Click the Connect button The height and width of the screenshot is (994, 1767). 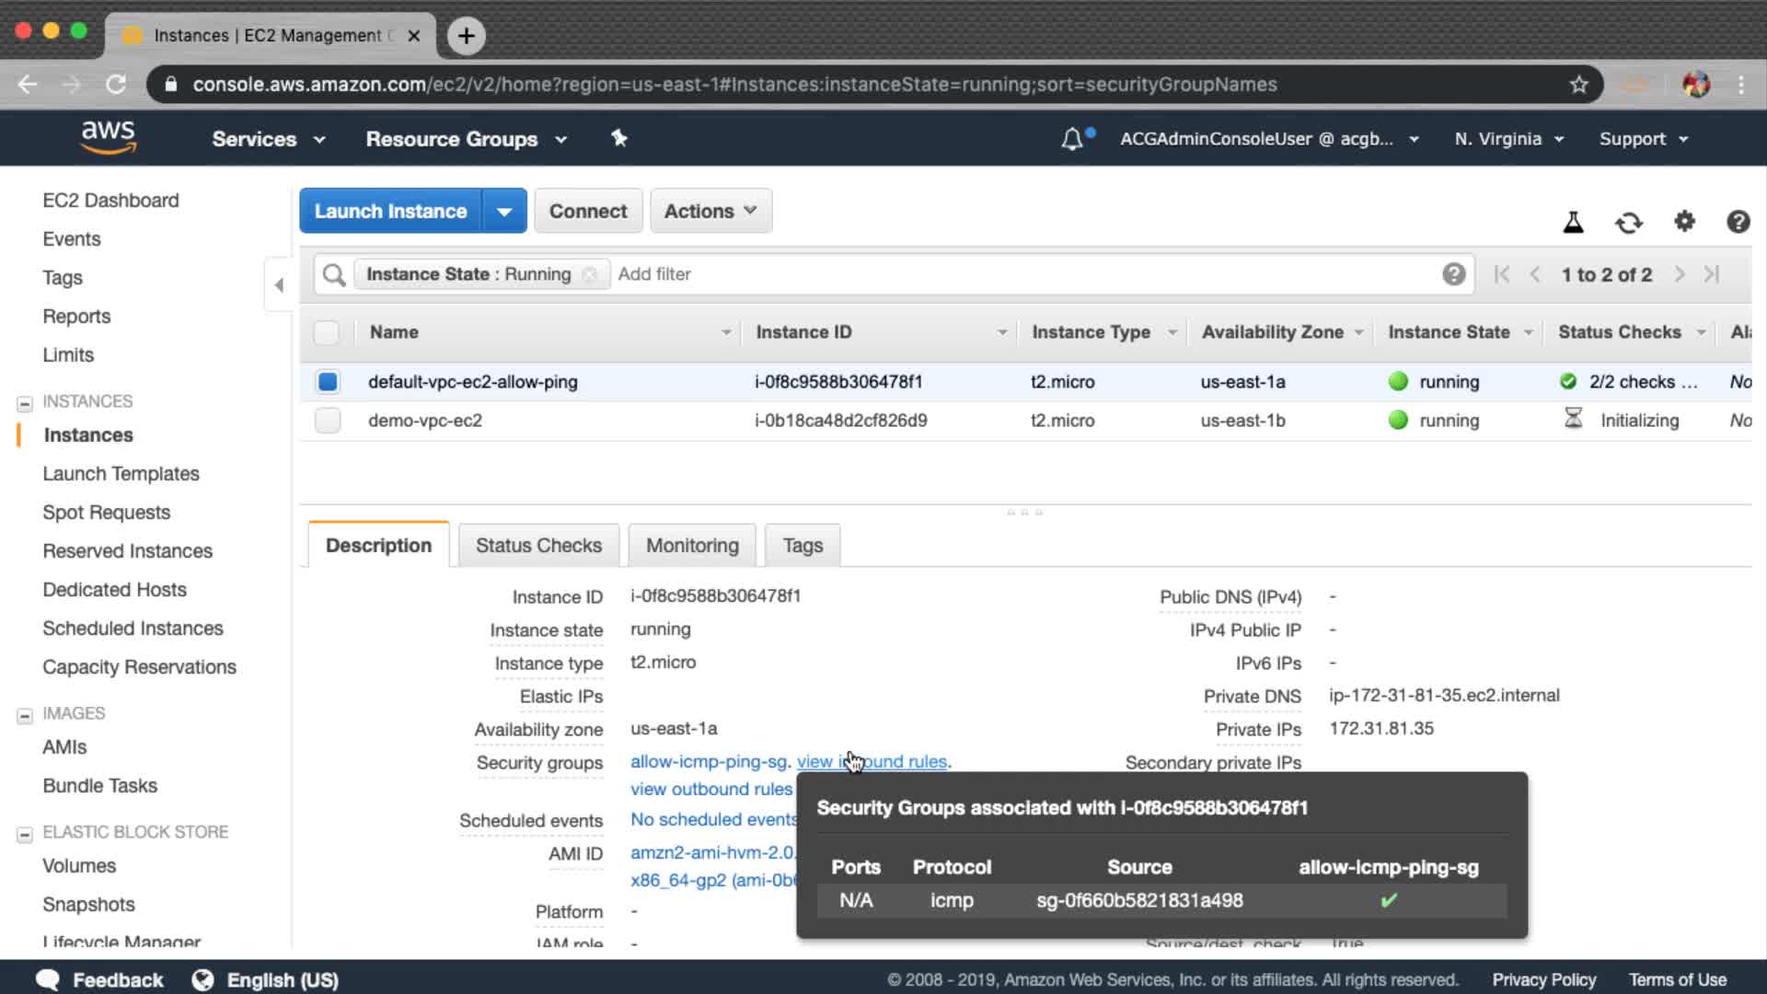(588, 211)
